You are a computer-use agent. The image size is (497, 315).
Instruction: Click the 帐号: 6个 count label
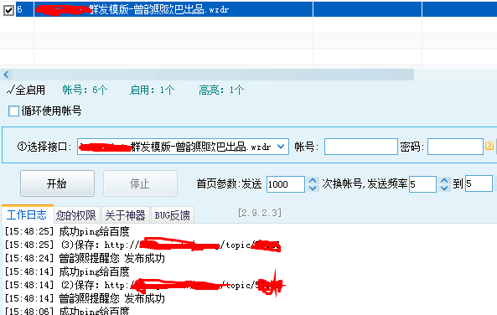tap(85, 90)
